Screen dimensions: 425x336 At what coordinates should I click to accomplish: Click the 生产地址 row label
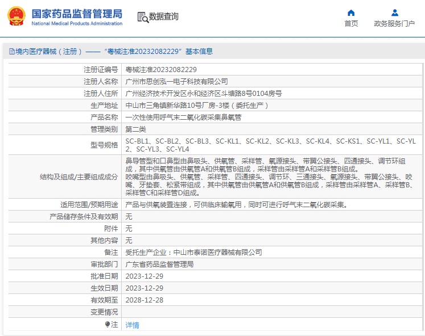click(104, 106)
